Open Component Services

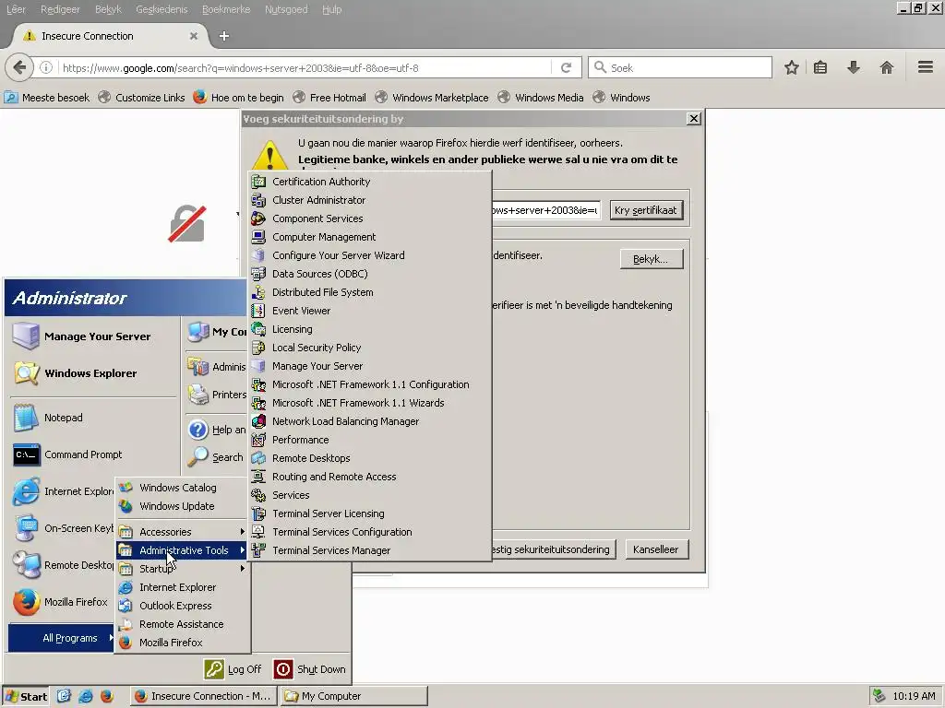click(x=370, y=218)
